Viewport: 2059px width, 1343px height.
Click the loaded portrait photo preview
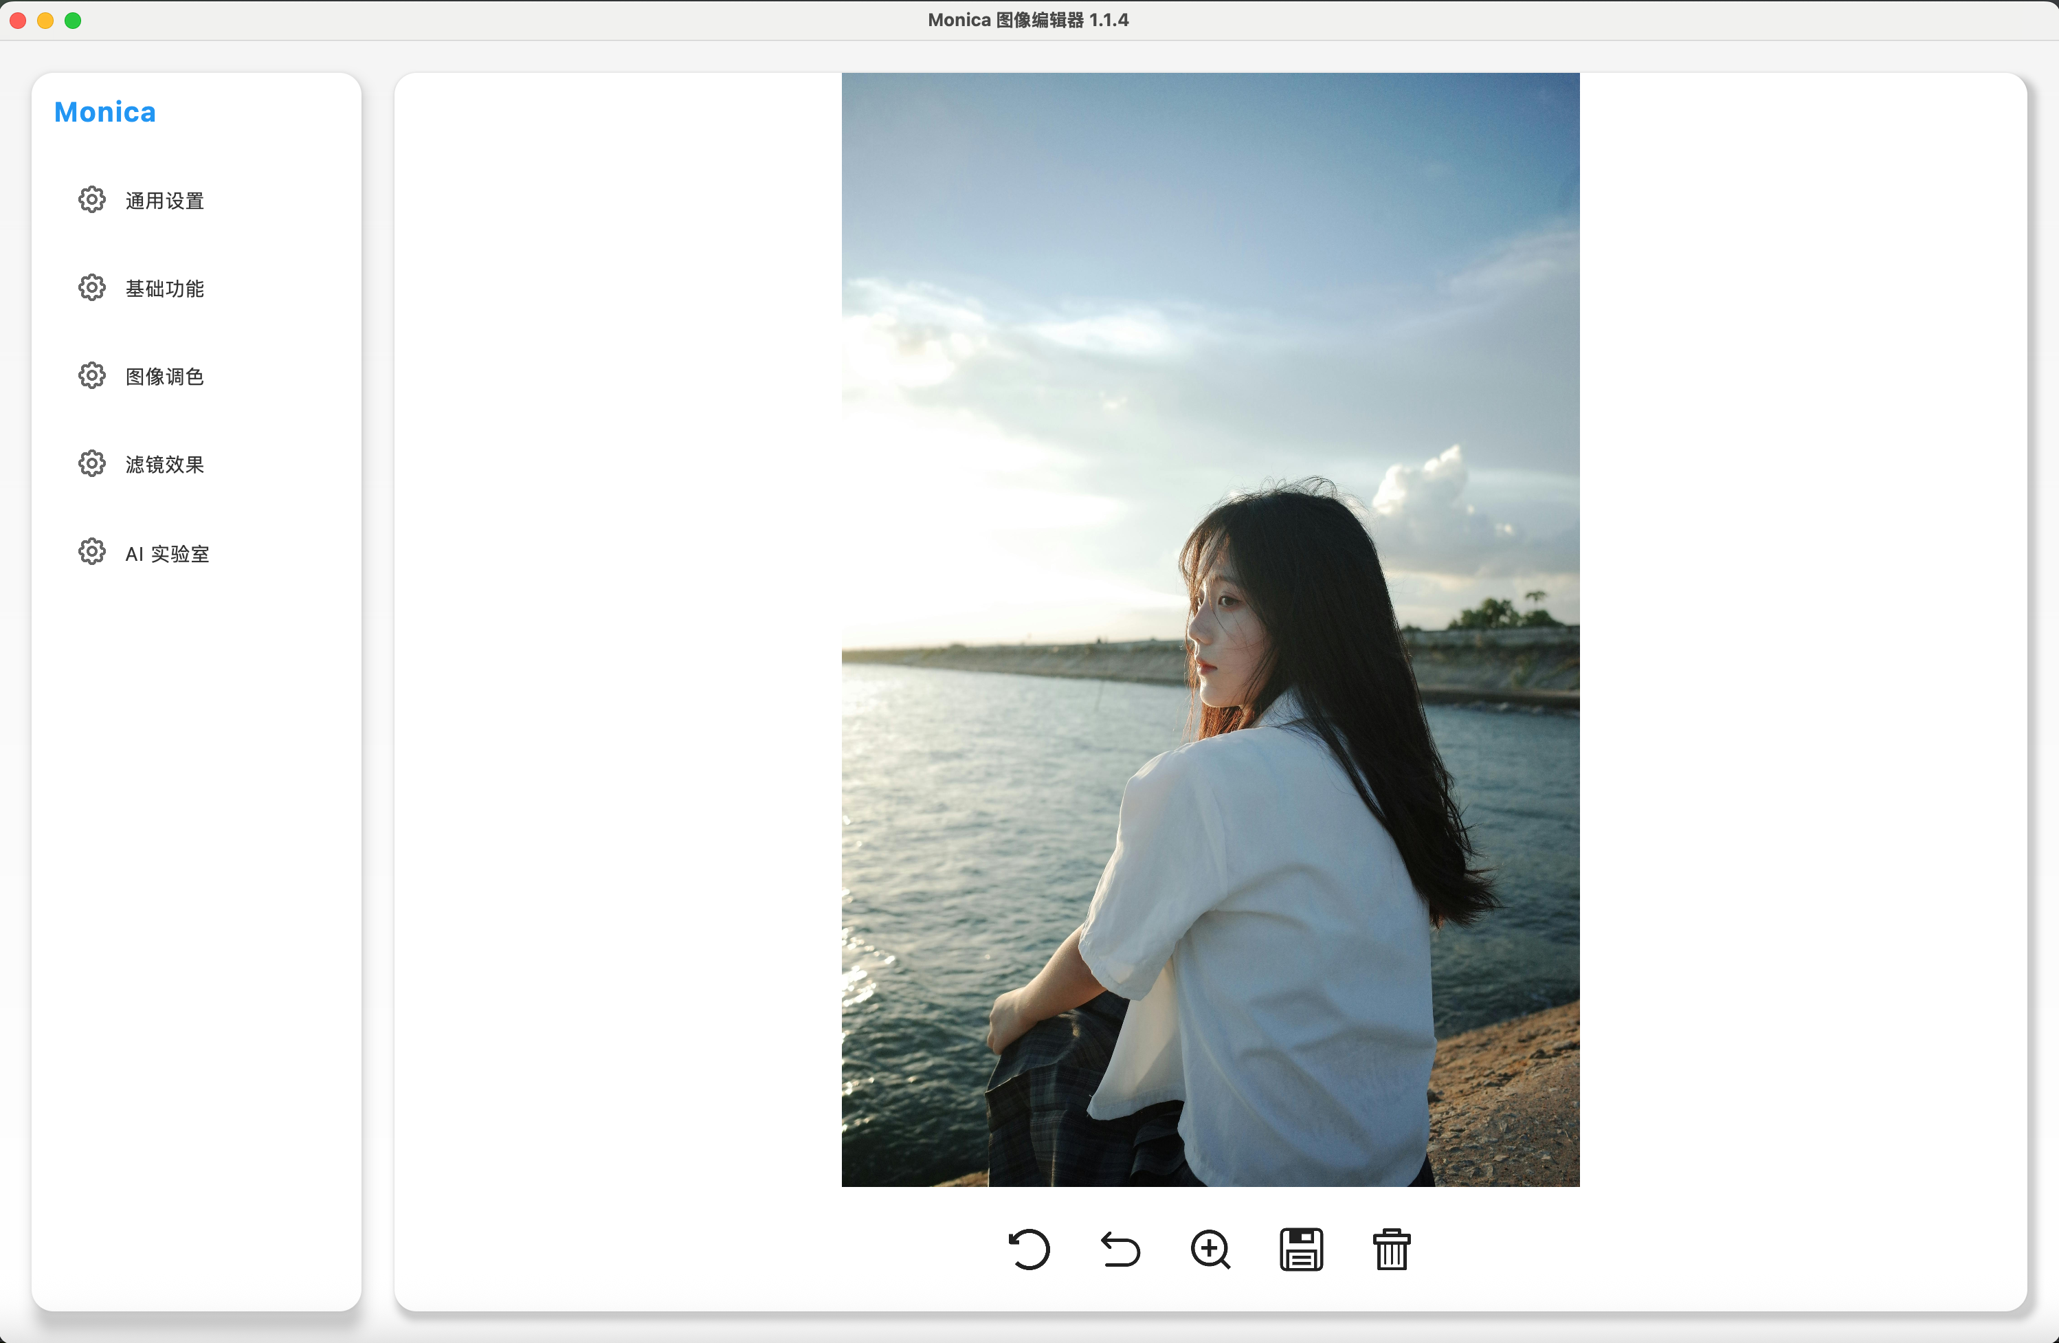pyautogui.click(x=1210, y=629)
